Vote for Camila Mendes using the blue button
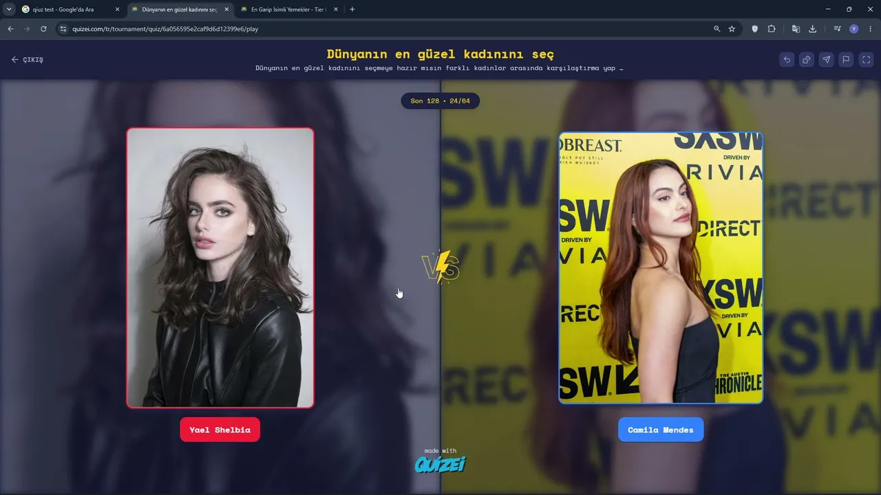Image resolution: width=881 pixels, height=495 pixels. (661, 430)
